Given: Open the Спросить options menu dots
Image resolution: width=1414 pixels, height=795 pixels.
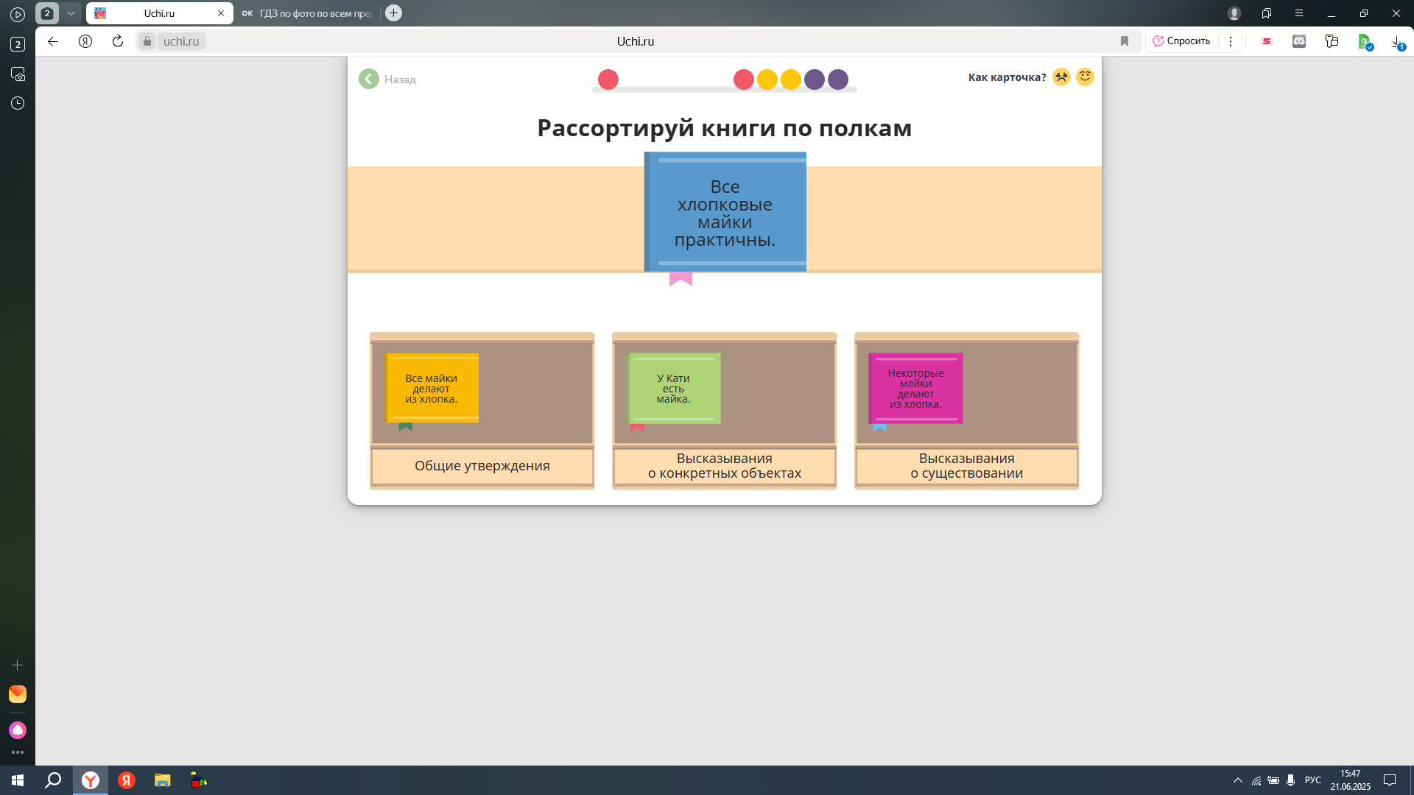Looking at the screenshot, I should click(1231, 41).
